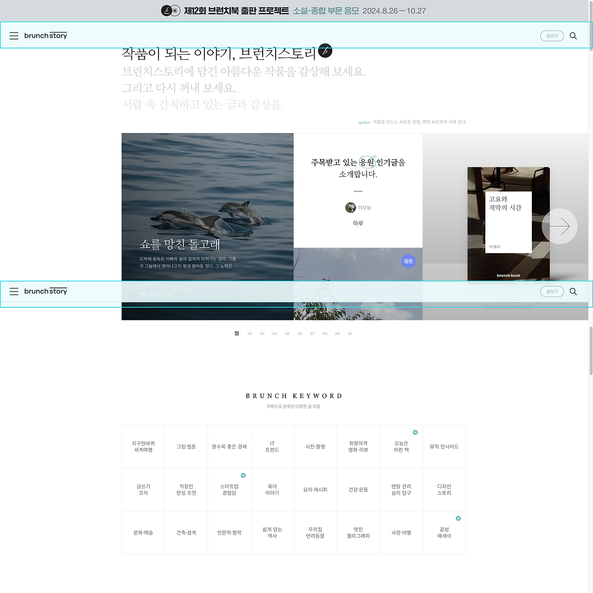Go to carousel page 01
This screenshot has width=593, height=593.
click(x=237, y=333)
